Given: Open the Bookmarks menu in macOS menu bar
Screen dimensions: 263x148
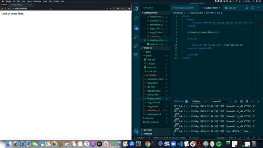Looking at the screenshot, I should pyautogui.click(x=37, y=1).
